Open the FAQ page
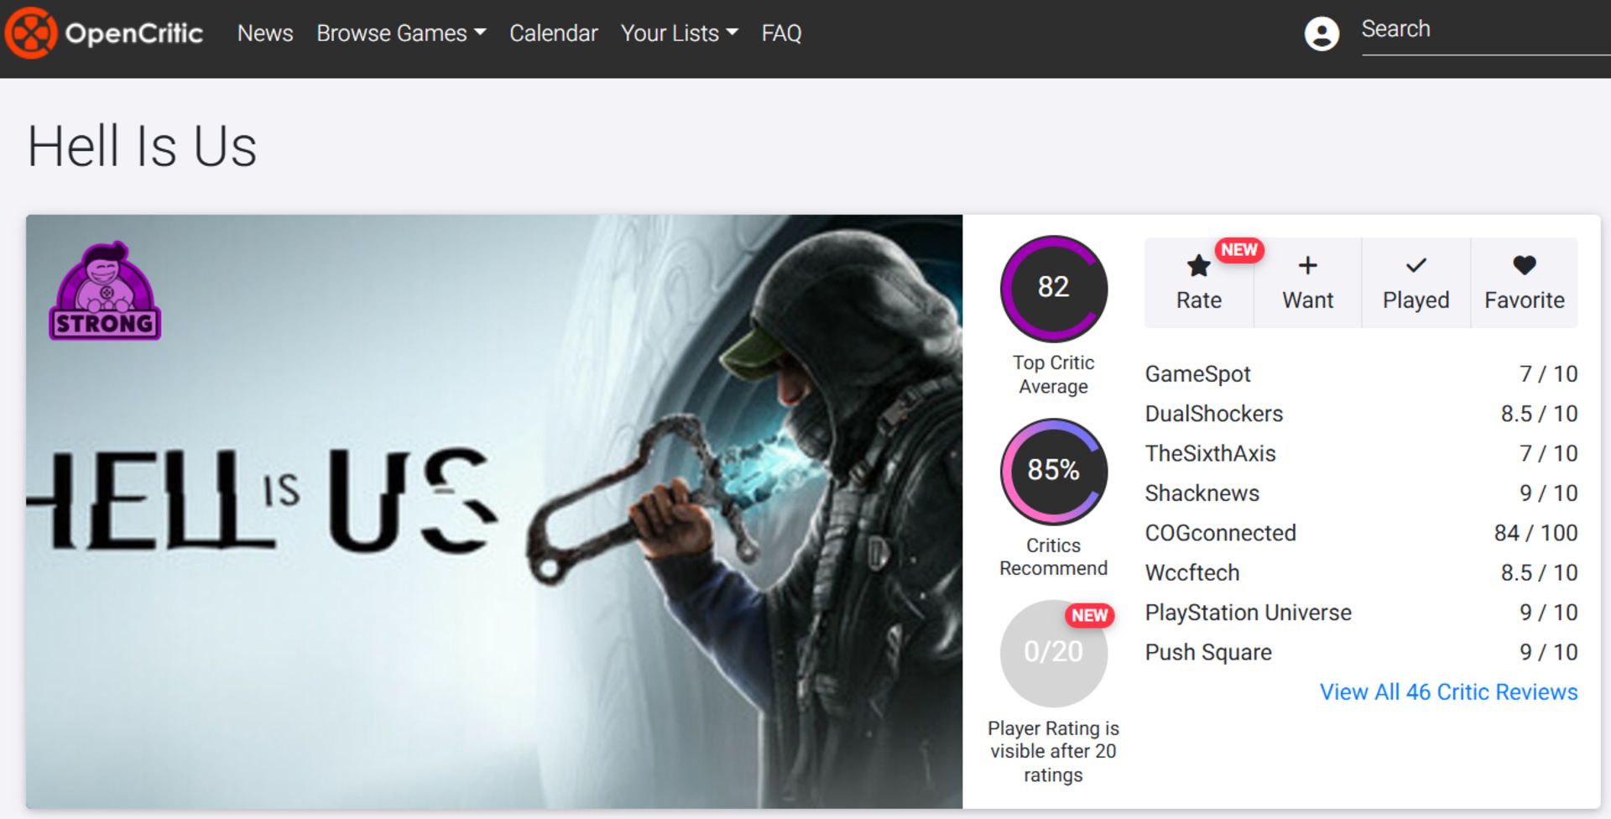 click(781, 33)
